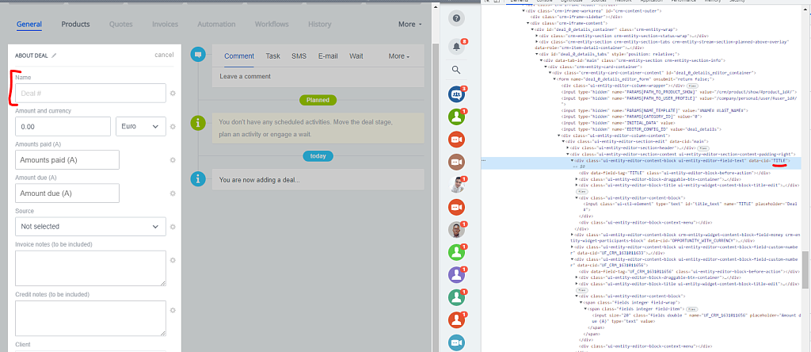
Task: Open gear settings for Invoice notes field
Action: click(173, 260)
